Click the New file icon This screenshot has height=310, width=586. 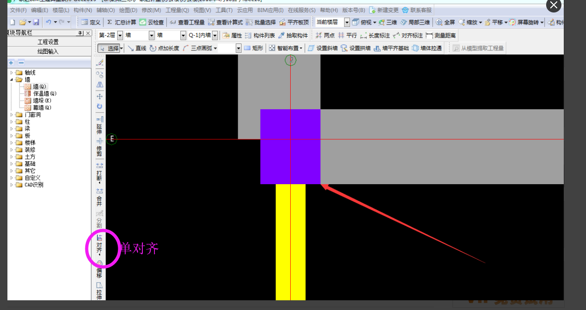coord(13,22)
